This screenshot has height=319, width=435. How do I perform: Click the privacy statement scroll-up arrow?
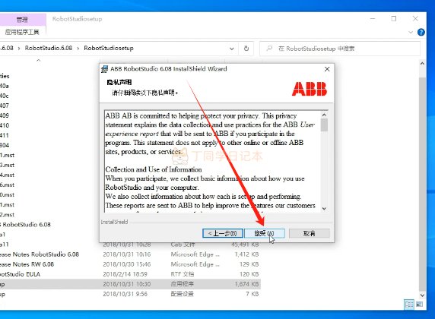pos(324,115)
